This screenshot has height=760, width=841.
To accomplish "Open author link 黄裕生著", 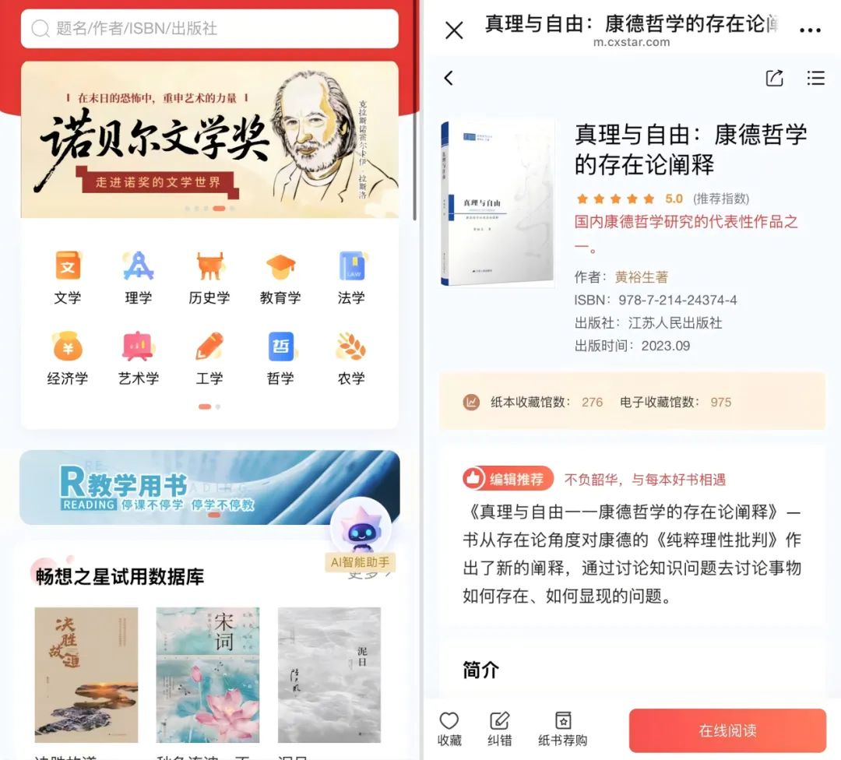I will (642, 277).
